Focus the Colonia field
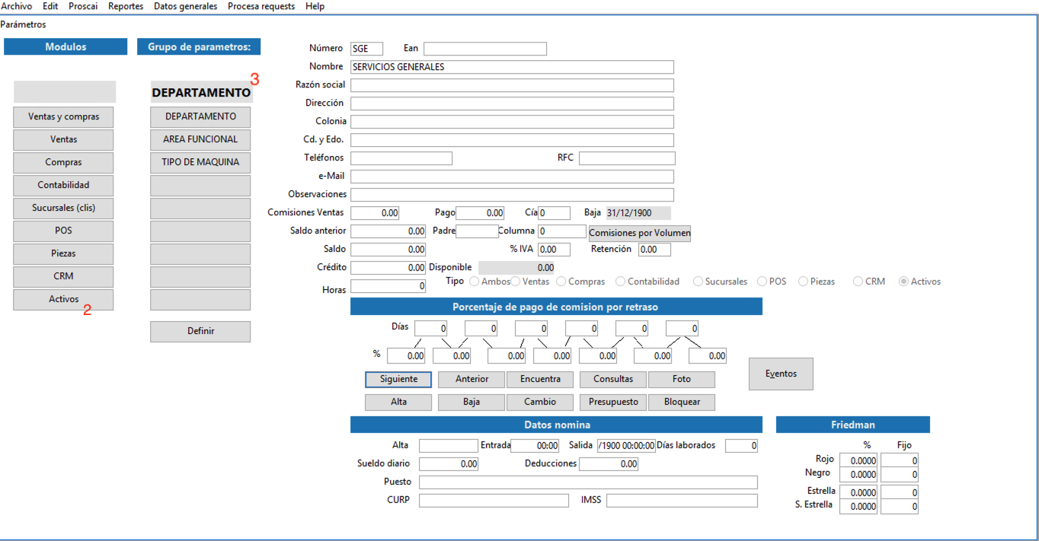The image size is (1039, 541). tap(513, 122)
